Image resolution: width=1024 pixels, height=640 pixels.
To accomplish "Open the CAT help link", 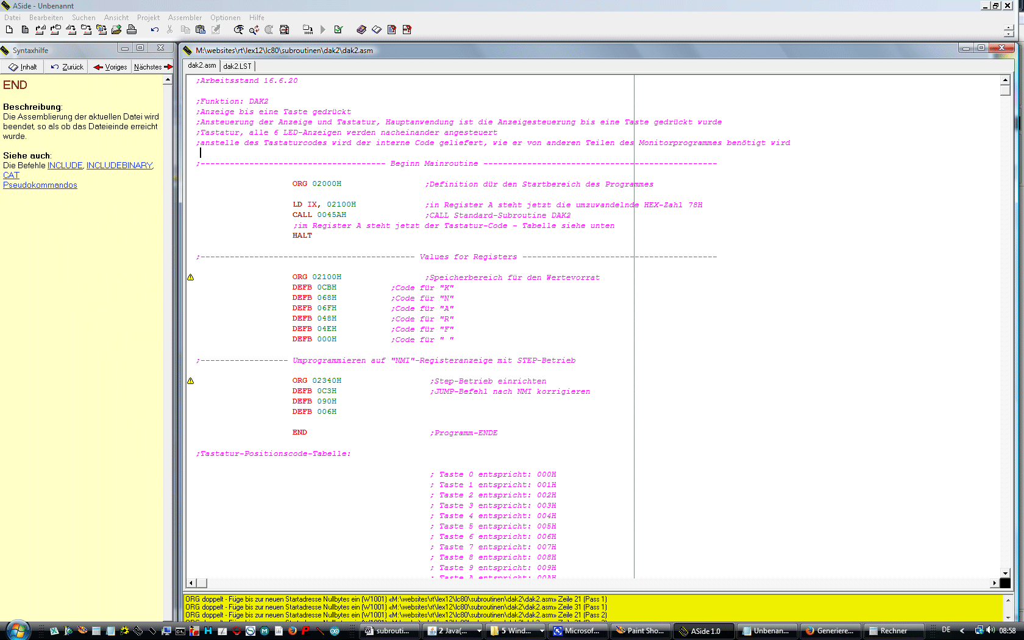I will [11, 175].
